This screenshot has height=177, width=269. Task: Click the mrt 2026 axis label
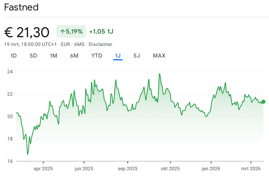click(x=251, y=169)
